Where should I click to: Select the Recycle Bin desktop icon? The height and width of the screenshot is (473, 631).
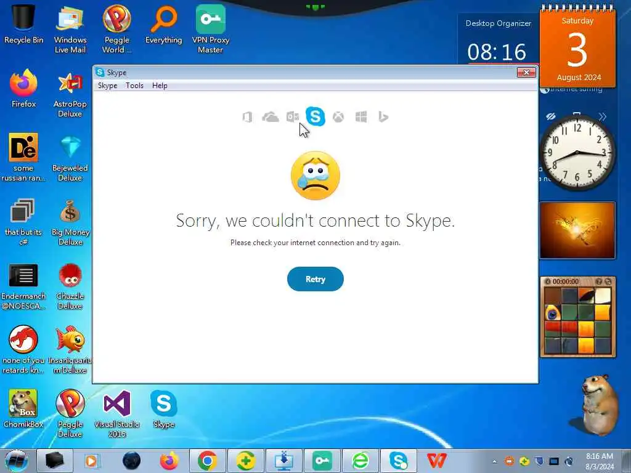23,24
